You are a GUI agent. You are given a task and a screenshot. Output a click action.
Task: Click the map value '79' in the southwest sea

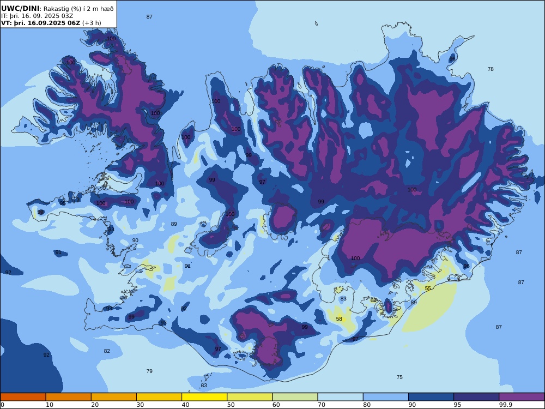(x=149, y=371)
